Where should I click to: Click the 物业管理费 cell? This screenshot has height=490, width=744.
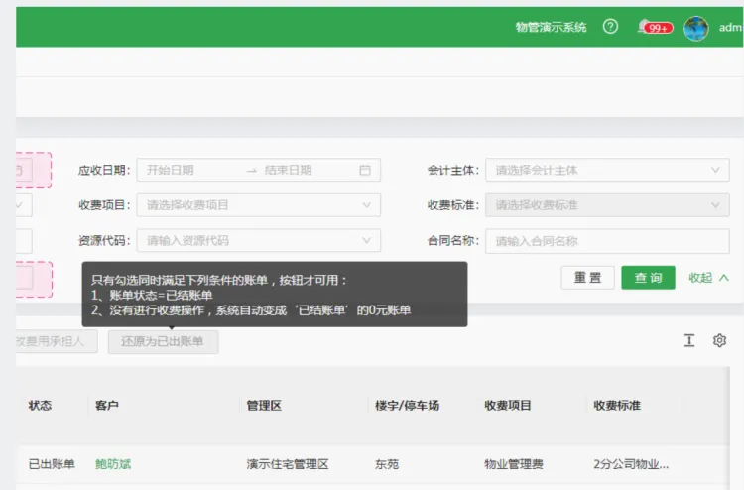point(514,464)
